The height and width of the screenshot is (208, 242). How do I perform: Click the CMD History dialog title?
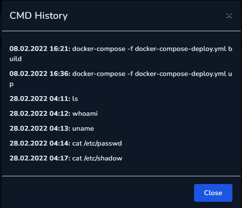pos(38,16)
